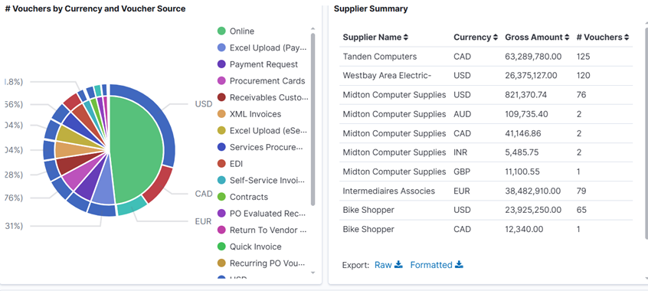The width and height of the screenshot is (648, 291).
Task: Sort by Gross Amount column arrows
Action: (567, 38)
